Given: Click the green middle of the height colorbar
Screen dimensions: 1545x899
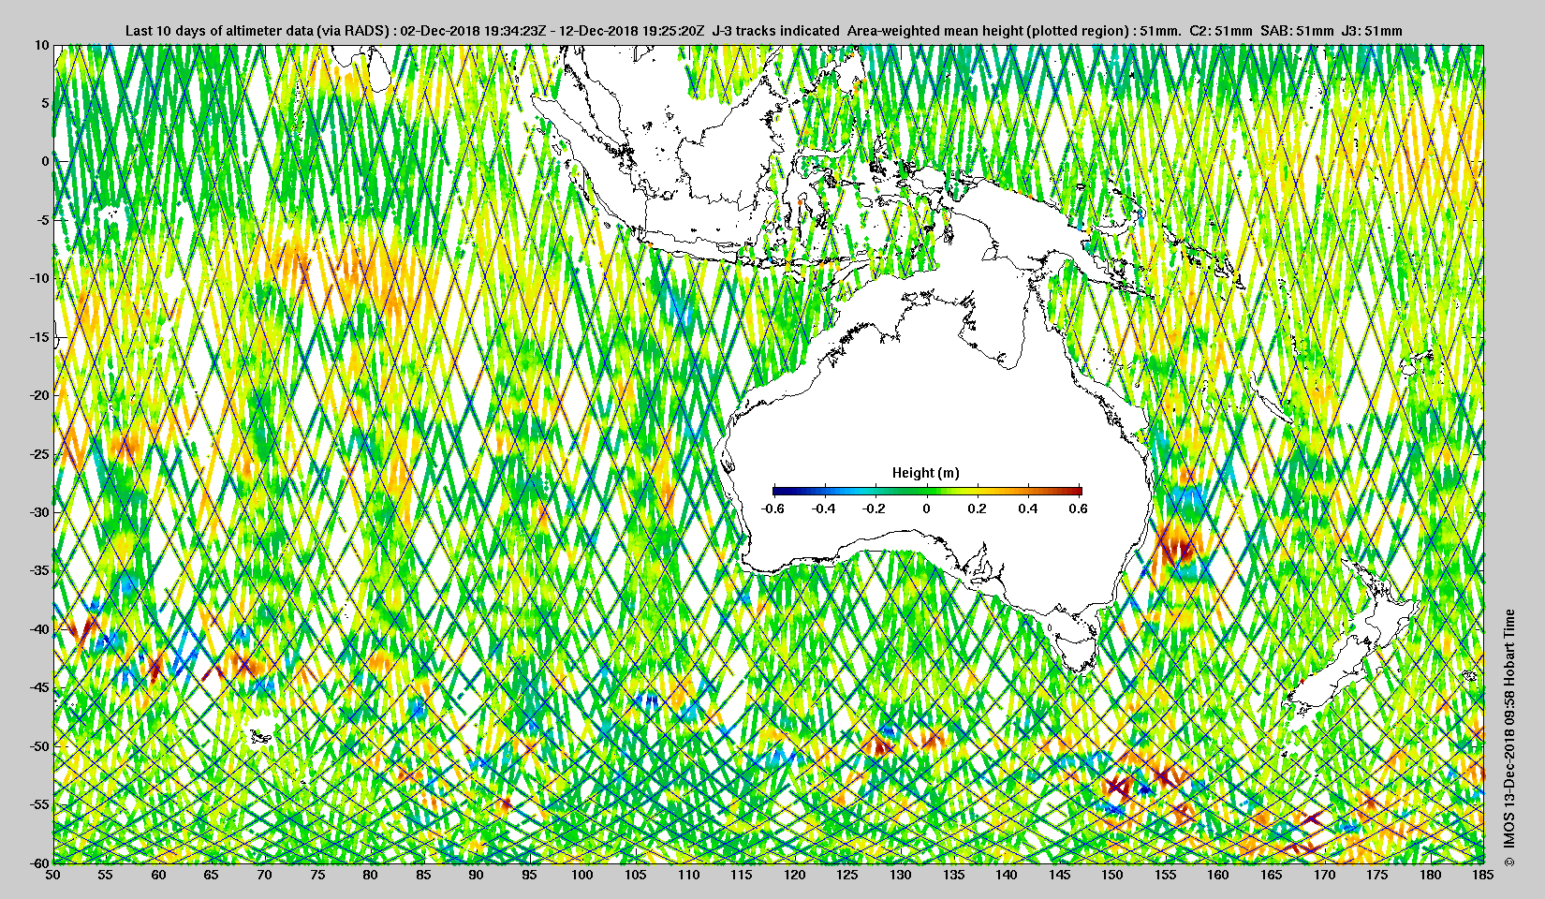Looking at the screenshot, I should click(x=927, y=491).
